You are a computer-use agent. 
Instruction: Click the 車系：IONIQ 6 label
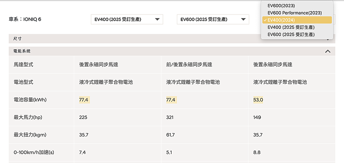click(x=25, y=19)
